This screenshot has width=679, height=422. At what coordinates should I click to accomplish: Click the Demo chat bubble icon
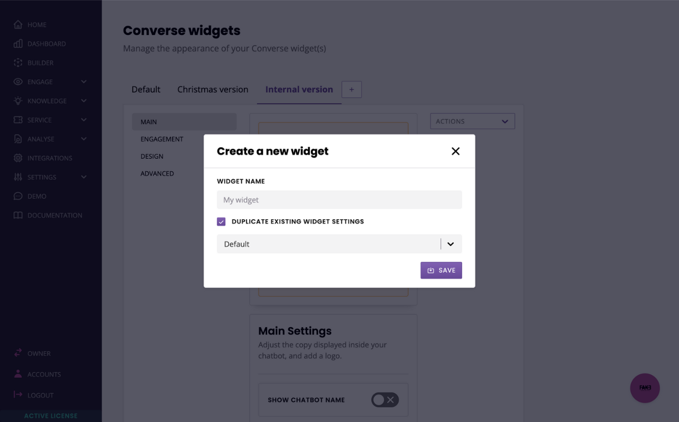click(18, 196)
